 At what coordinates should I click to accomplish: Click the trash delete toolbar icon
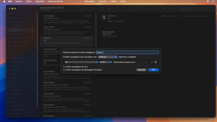[132, 8]
